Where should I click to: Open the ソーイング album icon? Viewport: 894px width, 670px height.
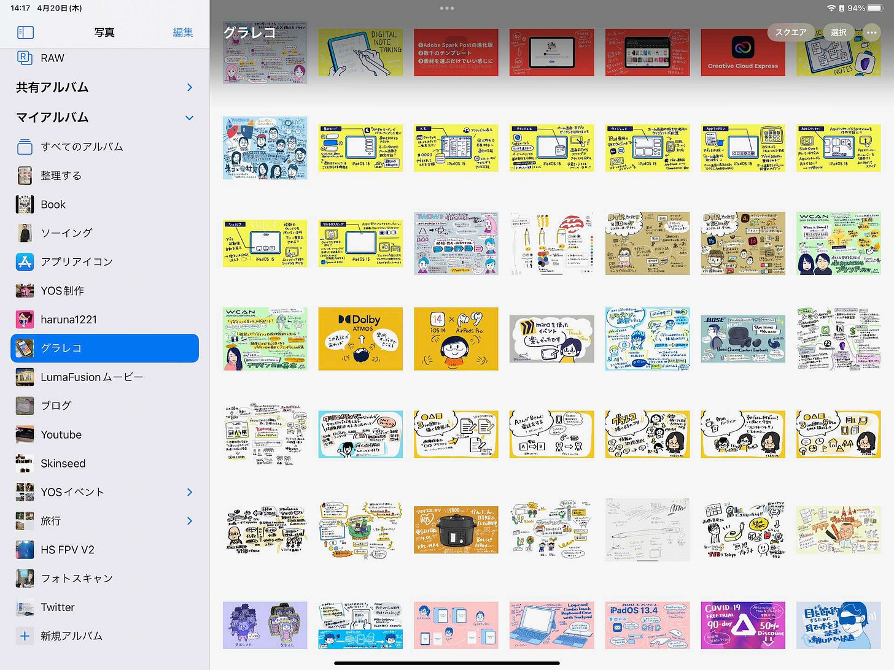[25, 233]
